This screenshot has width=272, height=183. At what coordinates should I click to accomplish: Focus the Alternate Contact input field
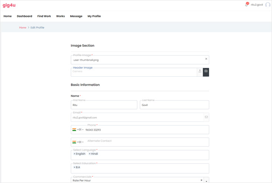pos(146,142)
